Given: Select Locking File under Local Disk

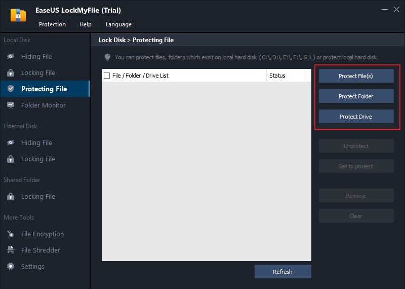Looking at the screenshot, I should (x=45, y=73).
